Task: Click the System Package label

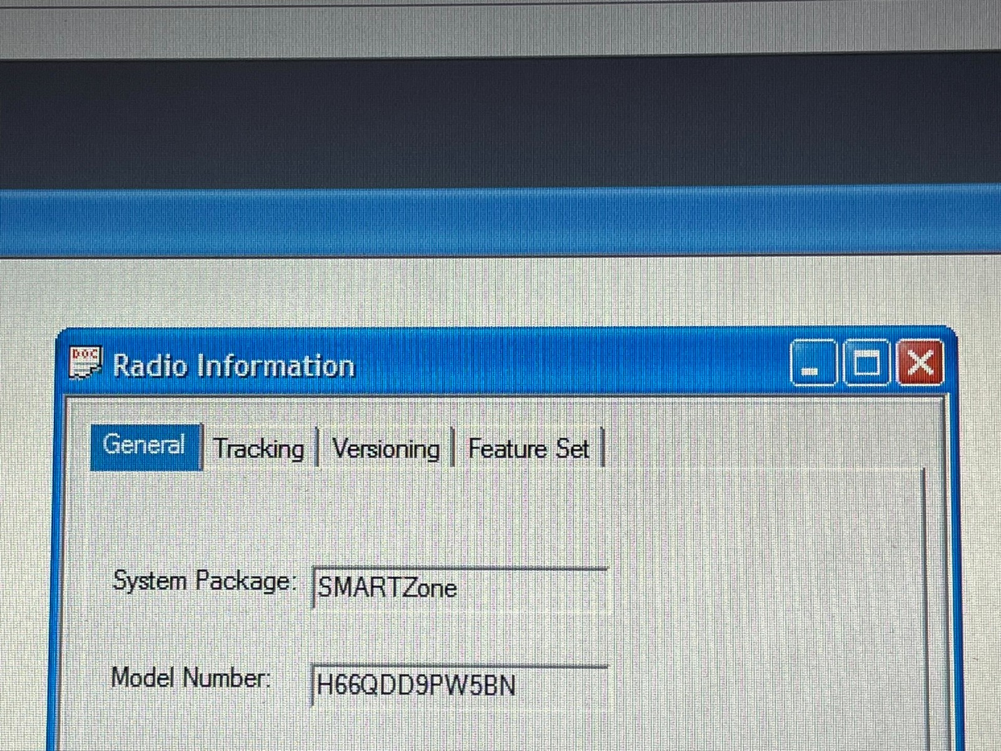Action: click(203, 581)
